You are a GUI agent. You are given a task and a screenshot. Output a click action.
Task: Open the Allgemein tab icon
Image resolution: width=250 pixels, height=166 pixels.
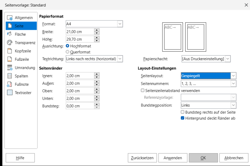coord(9,18)
